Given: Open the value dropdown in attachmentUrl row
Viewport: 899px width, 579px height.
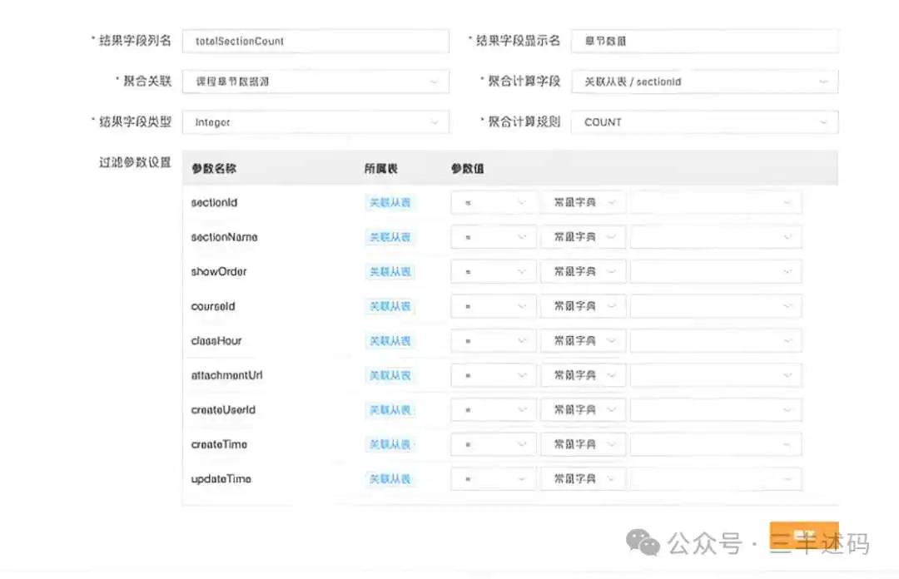Looking at the screenshot, I should (716, 375).
